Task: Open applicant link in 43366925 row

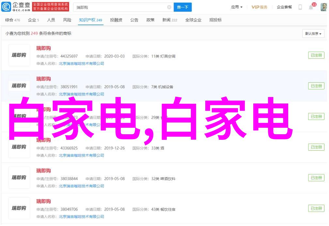Action: (x=81, y=155)
